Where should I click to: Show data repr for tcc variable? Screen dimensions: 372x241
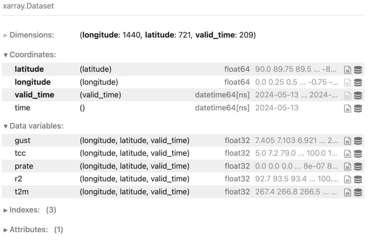tap(358, 153)
